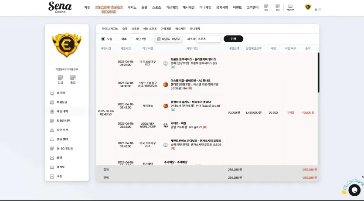Click the calendar icon in date range field

pos(159,39)
